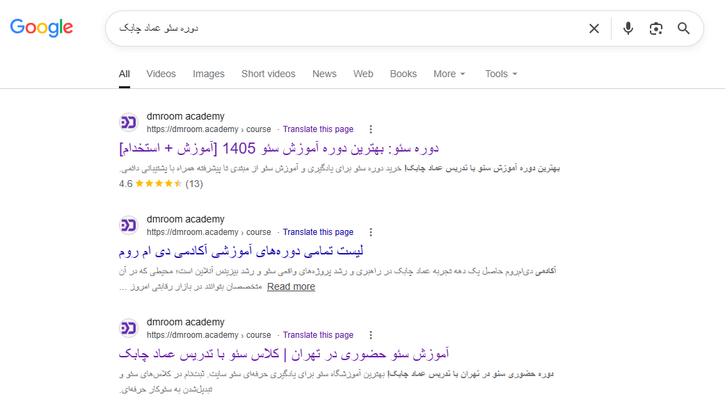Expand the Tools dropdown

tap(501, 74)
